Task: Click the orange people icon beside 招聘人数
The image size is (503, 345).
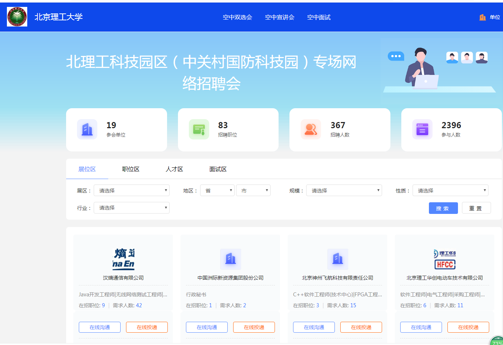Action: coord(311,129)
